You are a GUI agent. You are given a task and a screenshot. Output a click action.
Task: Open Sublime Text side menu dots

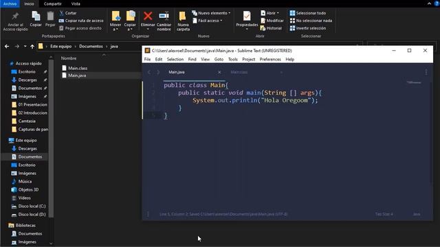tap(426, 72)
